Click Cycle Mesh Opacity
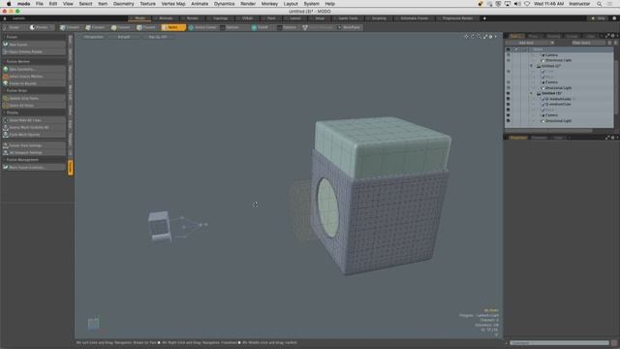620x349 pixels. point(34,135)
